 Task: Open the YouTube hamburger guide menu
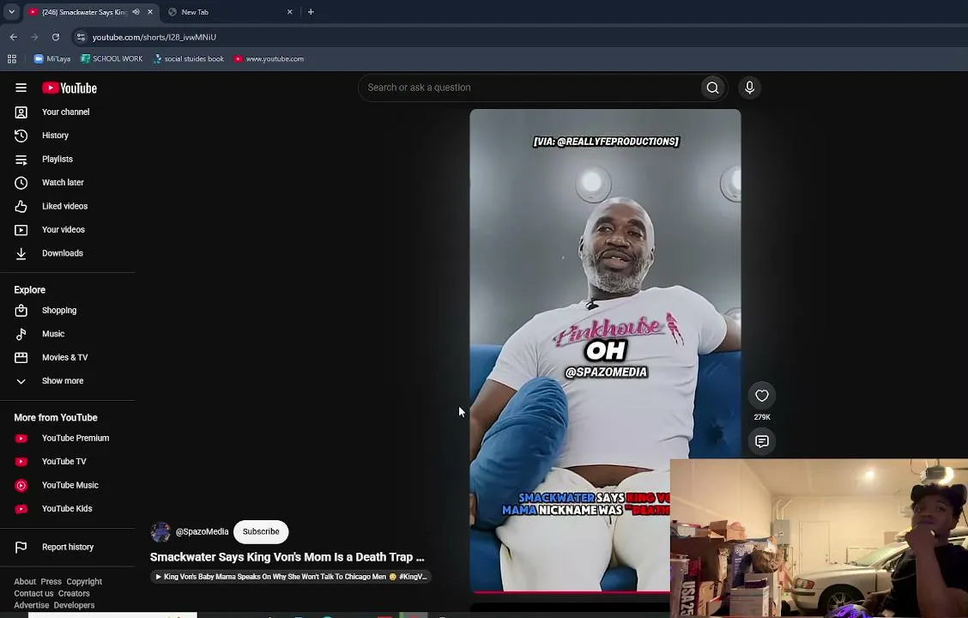click(21, 88)
